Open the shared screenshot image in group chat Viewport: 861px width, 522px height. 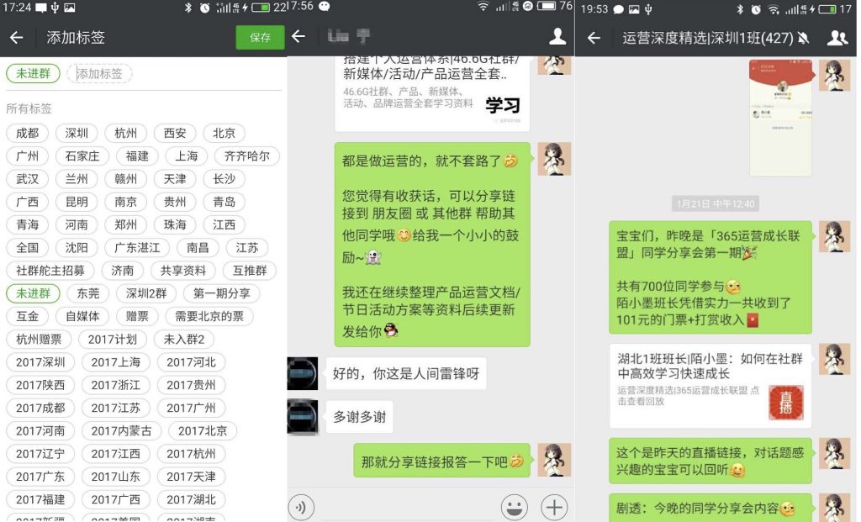[x=780, y=118]
